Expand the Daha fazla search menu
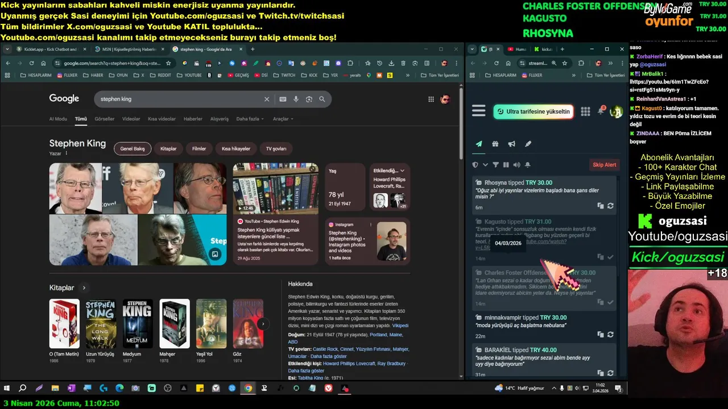Viewport: 728px width, 409px height. 250,119
